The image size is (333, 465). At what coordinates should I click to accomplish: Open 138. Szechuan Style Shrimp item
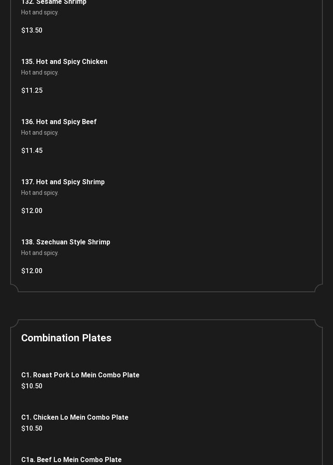tap(66, 242)
